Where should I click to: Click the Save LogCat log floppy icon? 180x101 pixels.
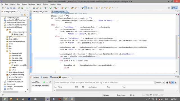coord(167,82)
